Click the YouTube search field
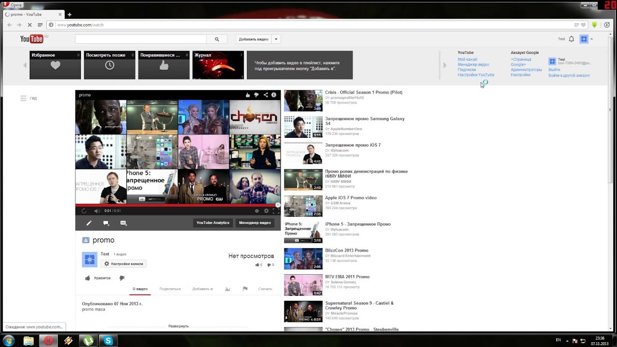 141,40
